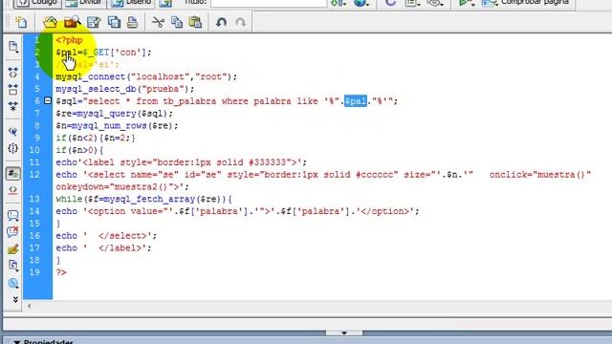Open the validate markup dropdown
The image size is (612, 344).
(x=466, y=3)
